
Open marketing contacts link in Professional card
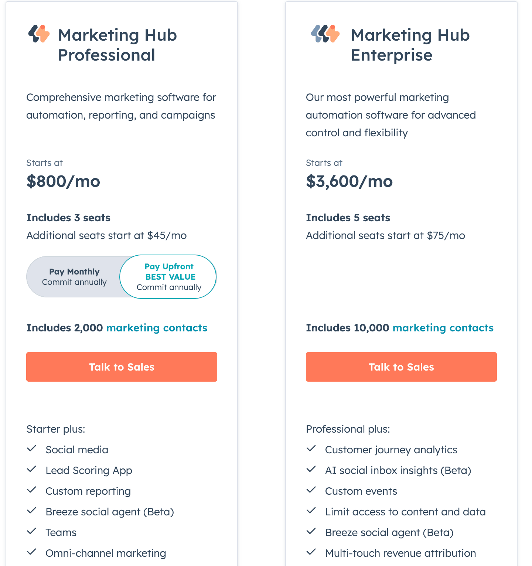coord(157,328)
